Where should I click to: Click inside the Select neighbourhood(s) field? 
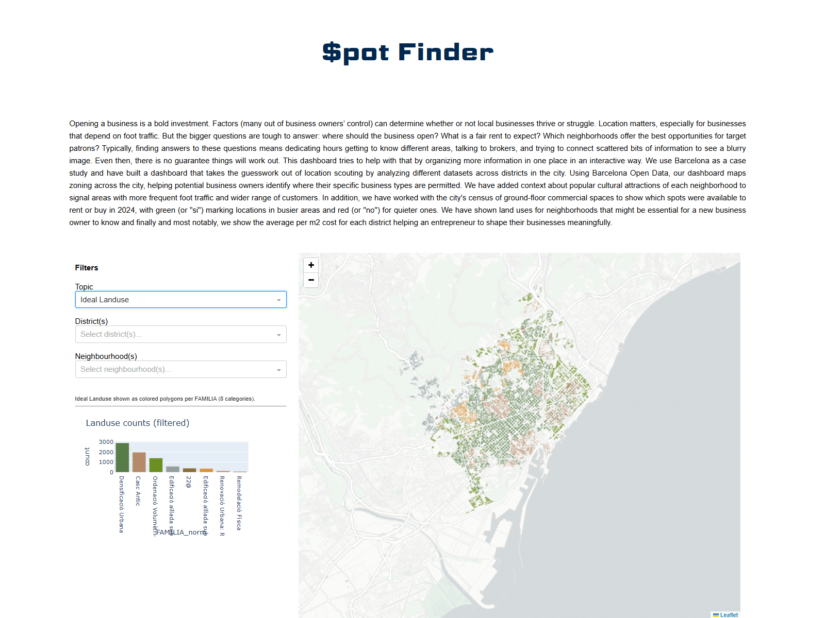(x=155, y=369)
